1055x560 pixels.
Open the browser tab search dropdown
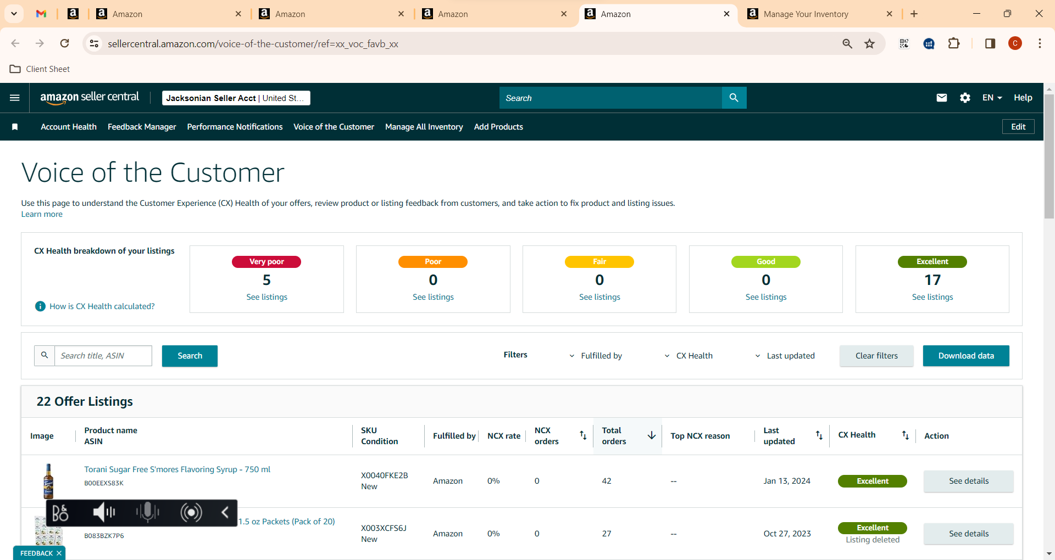click(x=14, y=14)
